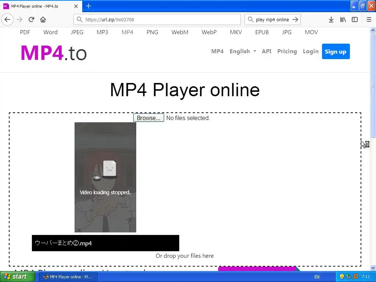Open the browser home page

click(x=43, y=19)
